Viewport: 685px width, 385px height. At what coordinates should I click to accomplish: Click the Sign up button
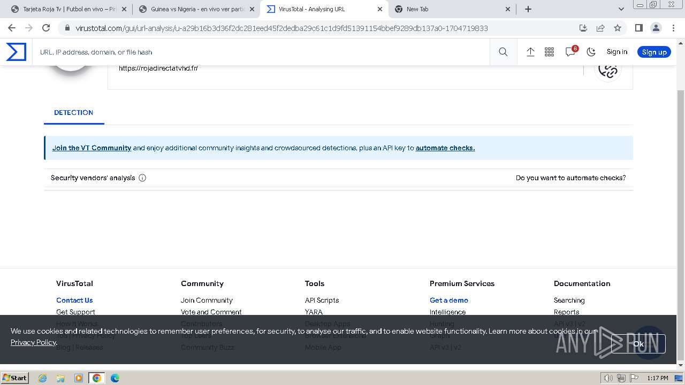pyautogui.click(x=654, y=52)
